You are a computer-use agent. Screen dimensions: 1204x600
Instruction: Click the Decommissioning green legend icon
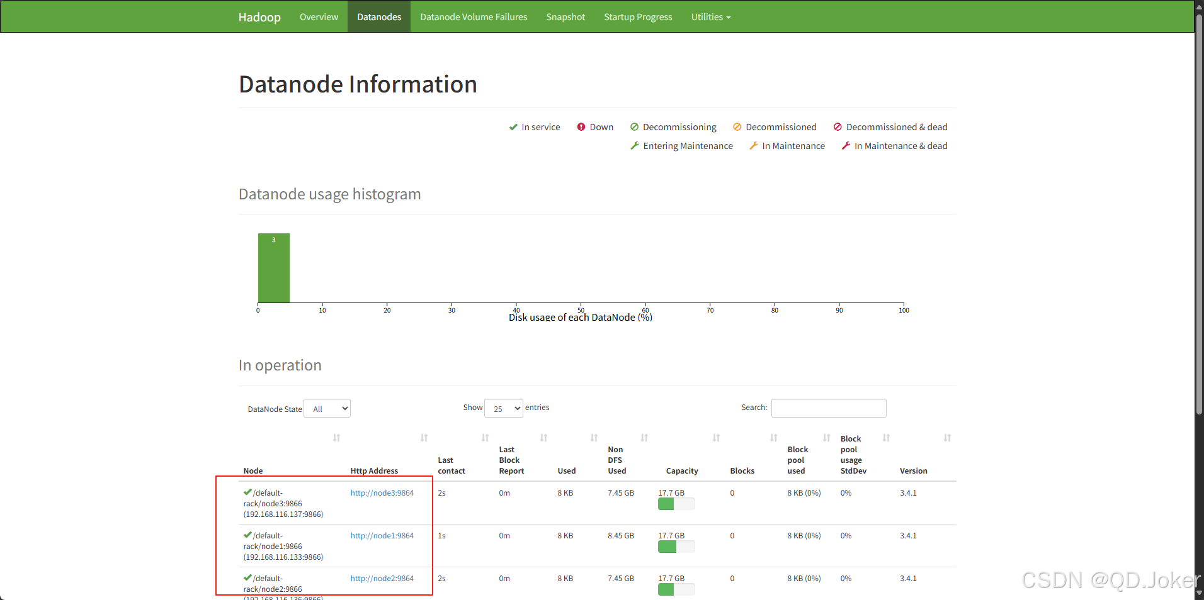pyautogui.click(x=634, y=127)
